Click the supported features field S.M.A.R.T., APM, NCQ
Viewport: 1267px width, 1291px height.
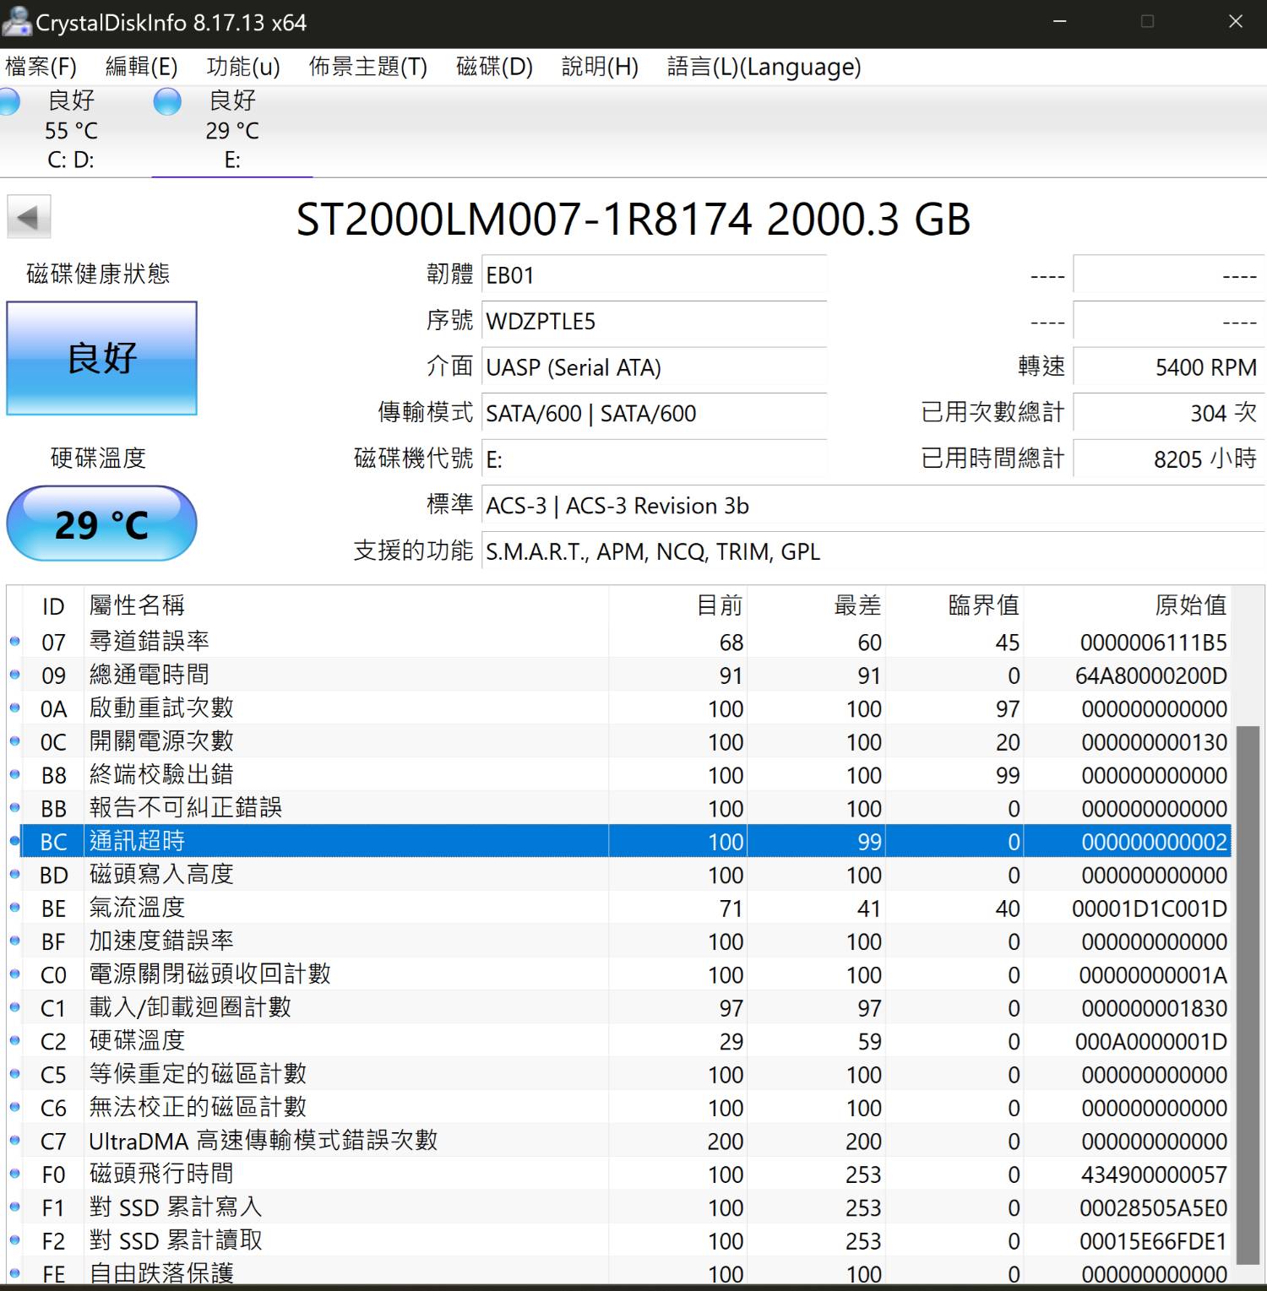873,551
